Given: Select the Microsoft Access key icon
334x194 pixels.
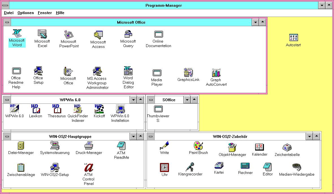Looking at the screenshot, I should coord(98,35).
